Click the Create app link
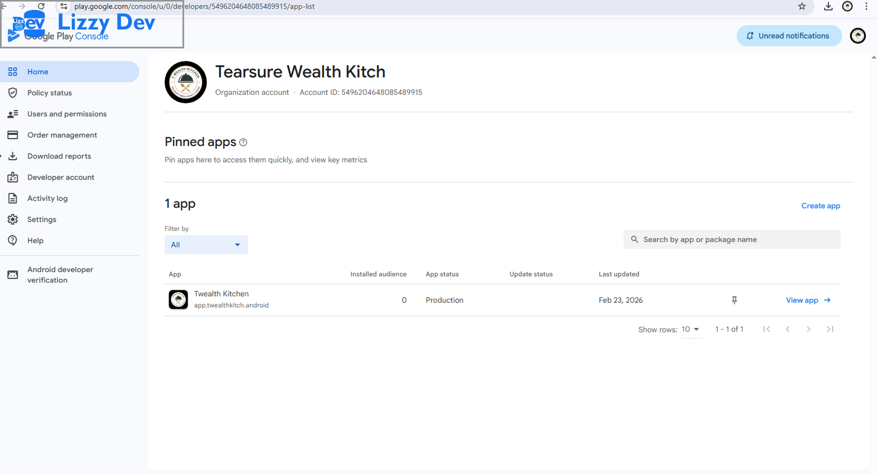Screen dimensions: 878x474 tap(820, 206)
